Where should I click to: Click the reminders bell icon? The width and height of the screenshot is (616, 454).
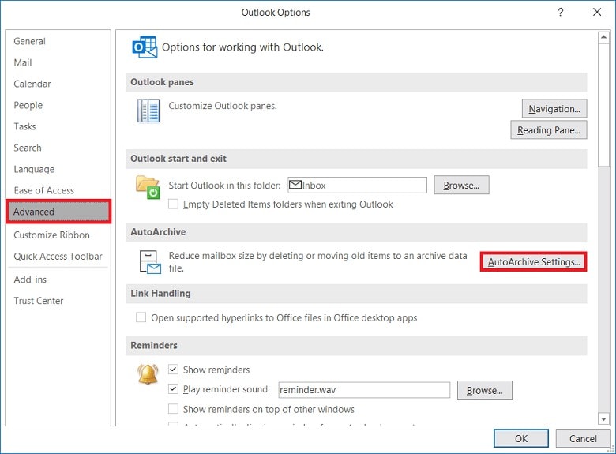pos(148,373)
